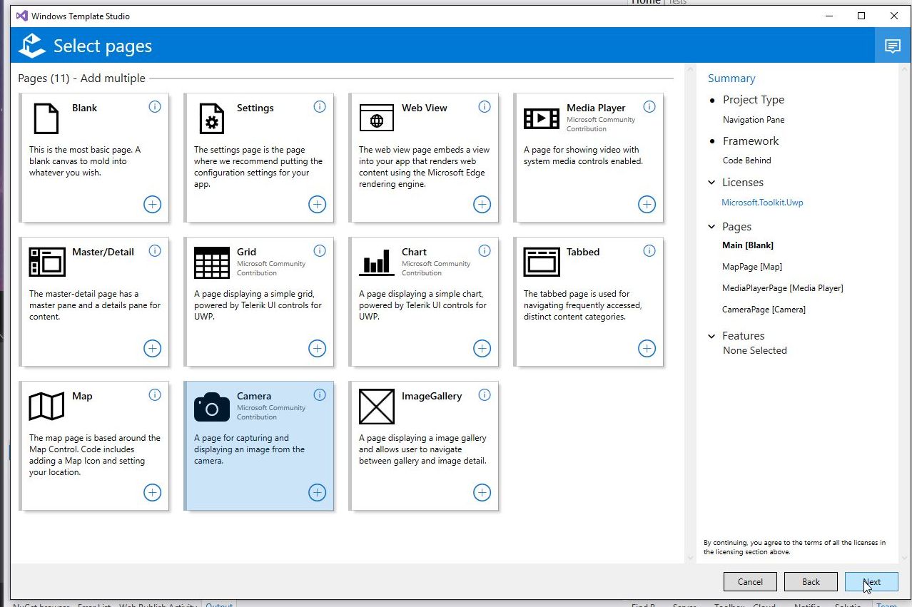This screenshot has height=607, width=912.
Task: Add the Chart page with plus icon
Action: (482, 349)
